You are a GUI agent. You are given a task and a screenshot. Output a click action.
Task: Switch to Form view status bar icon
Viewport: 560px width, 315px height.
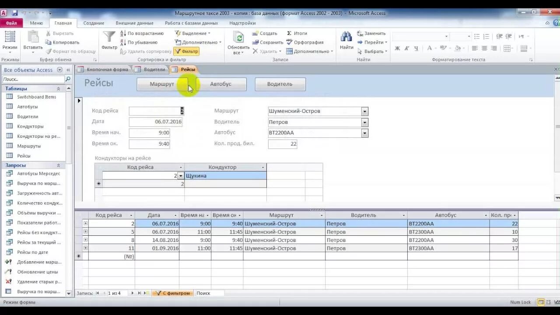(x=541, y=302)
